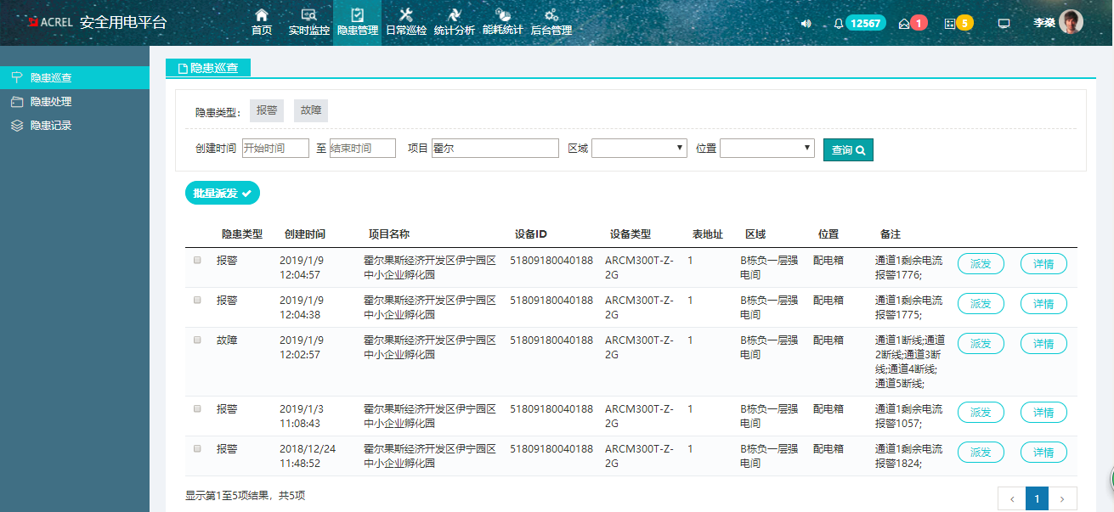Viewport: 1114px width, 512px height.
Task: Click 派发 for the 报警1776 row
Action: 981,264
